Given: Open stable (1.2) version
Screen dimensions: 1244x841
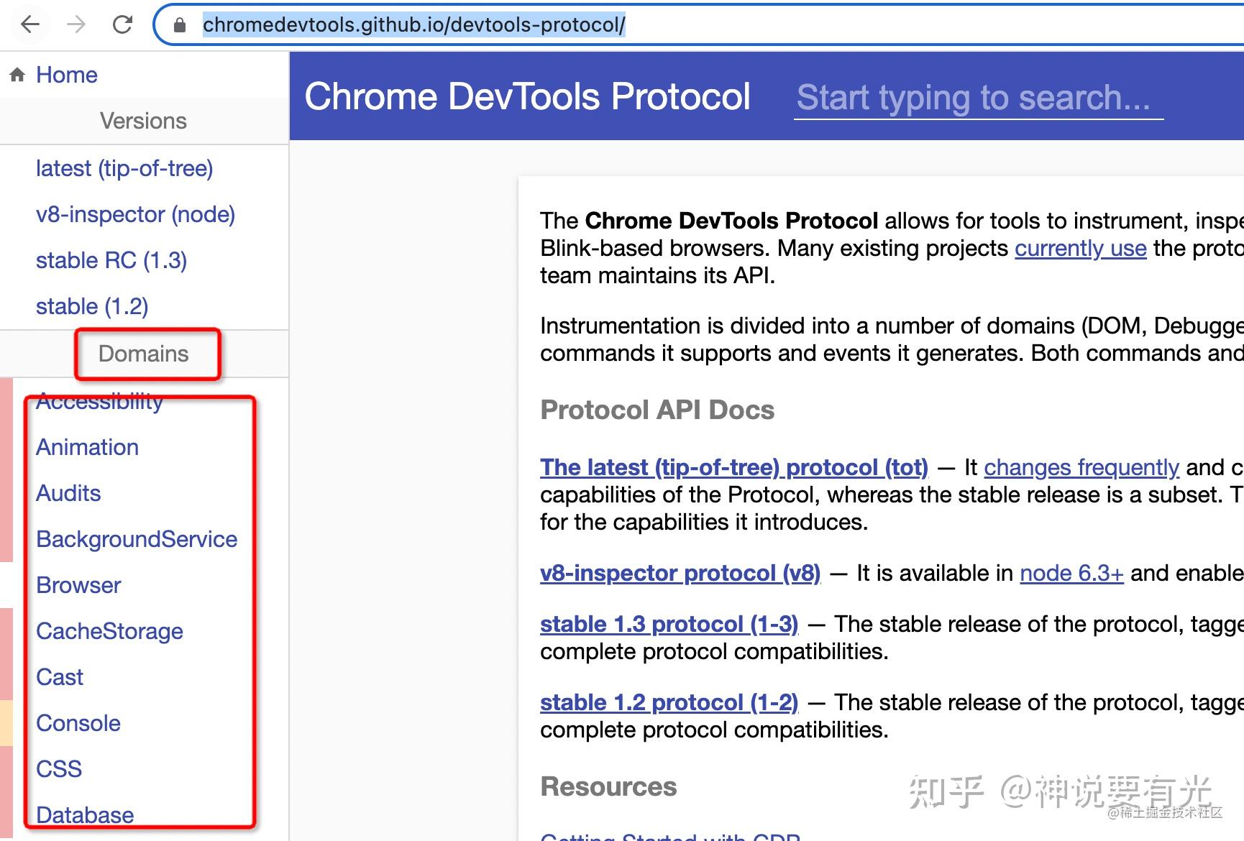Looking at the screenshot, I should point(92,306).
